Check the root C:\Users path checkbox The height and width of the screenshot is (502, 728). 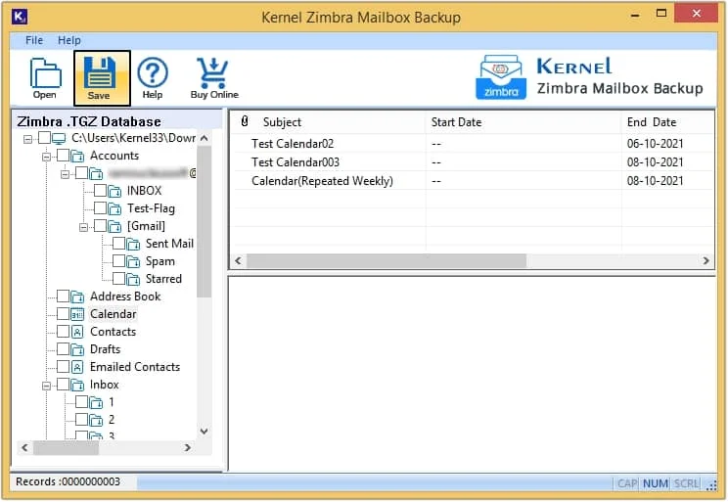[45, 138]
